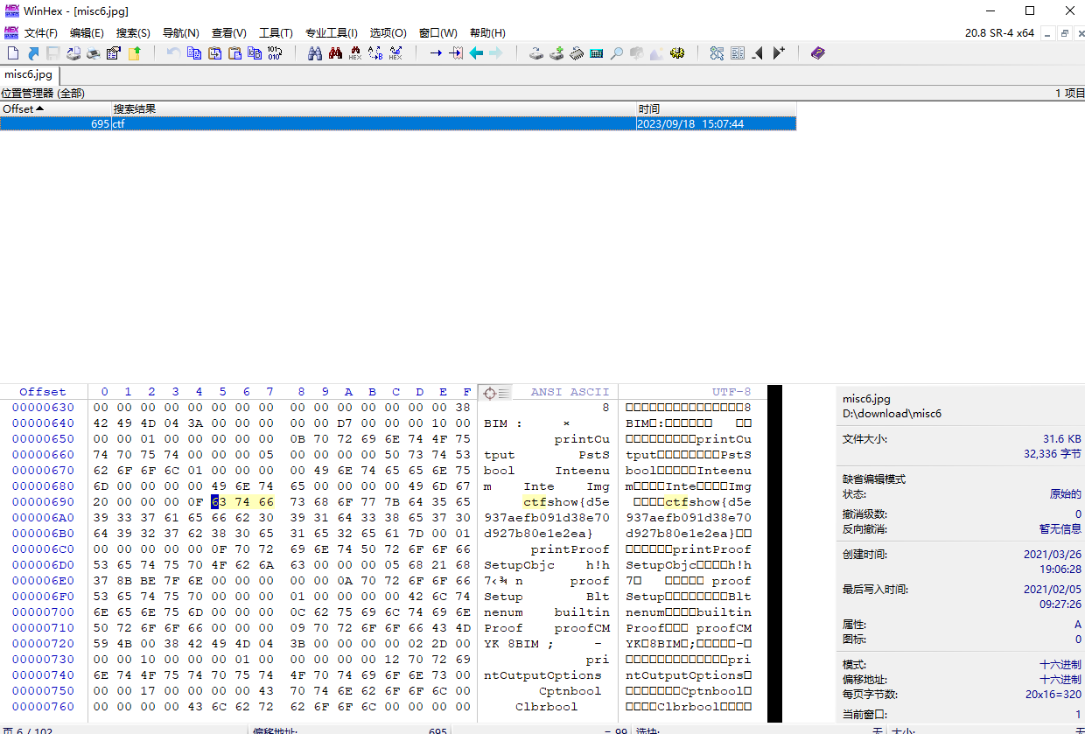Click the toolbar icon with circles and cursor
This screenshot has height=734, width=1085.
click(x=717, y=53)
